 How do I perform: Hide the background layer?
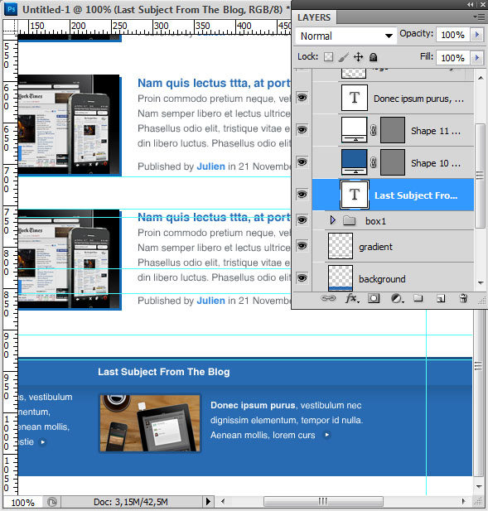[302, 277]
